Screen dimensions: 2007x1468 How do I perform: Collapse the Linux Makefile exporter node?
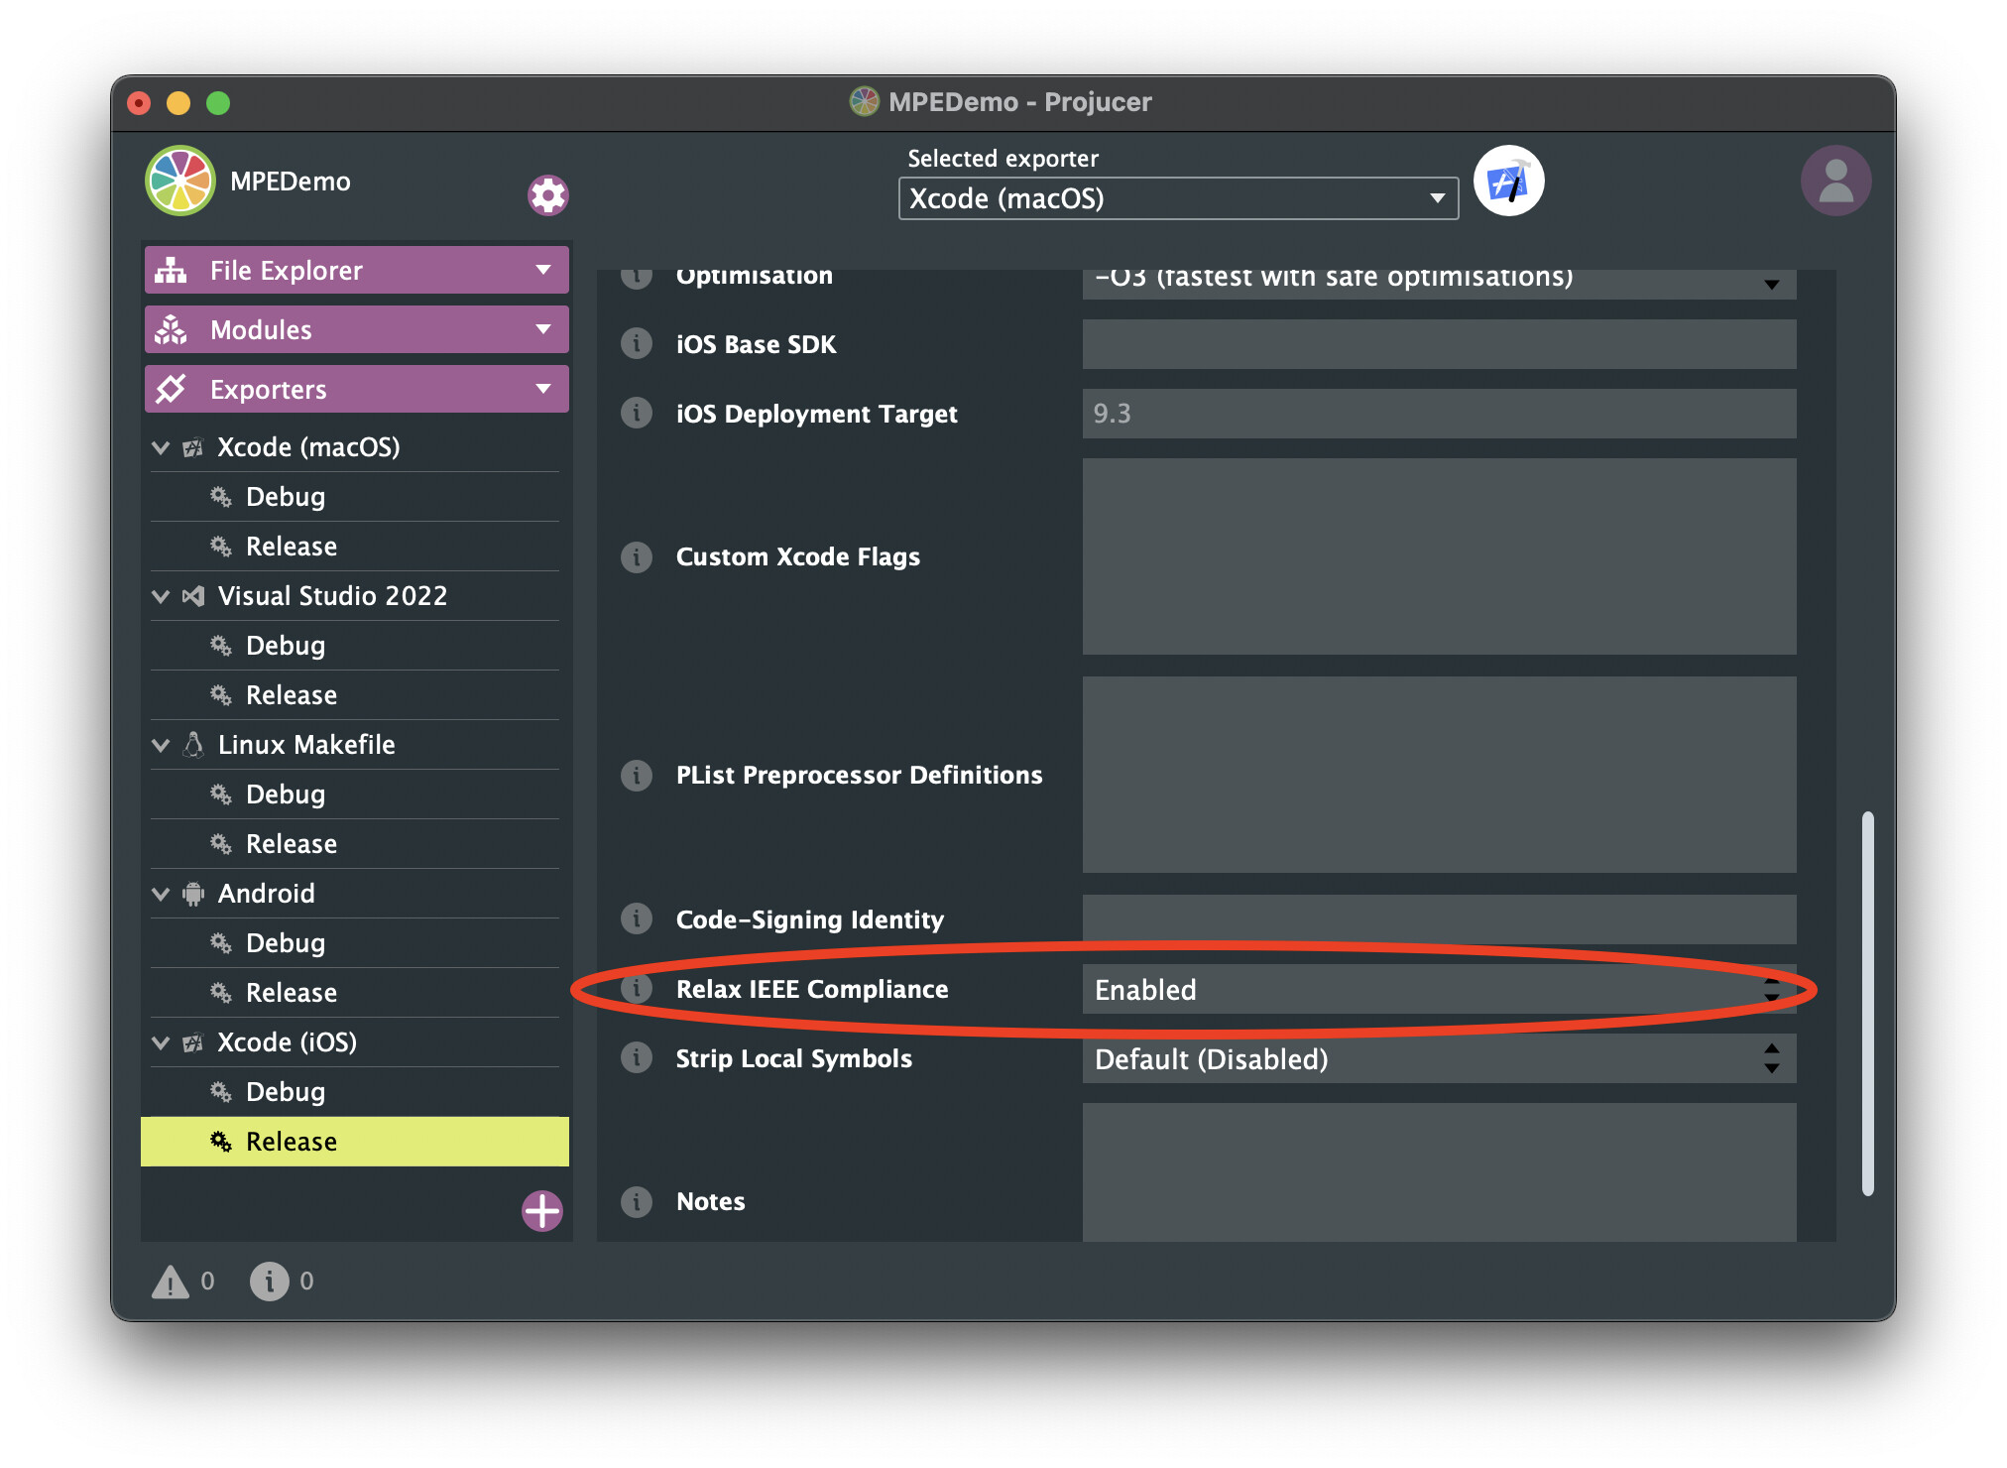(161, 745)
